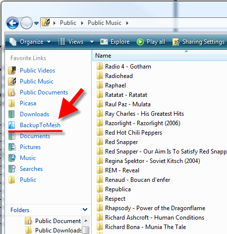Click the green Play all button
227x234 pixels.
[x=151, y=42]
